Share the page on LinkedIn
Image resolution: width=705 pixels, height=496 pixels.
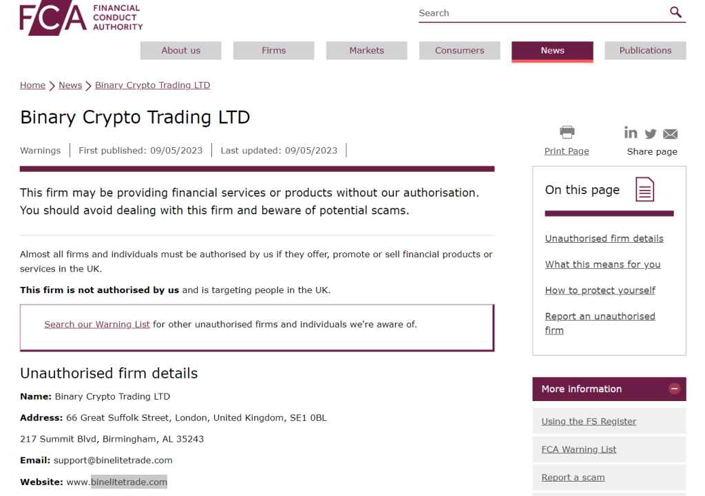tap(631, 133)
